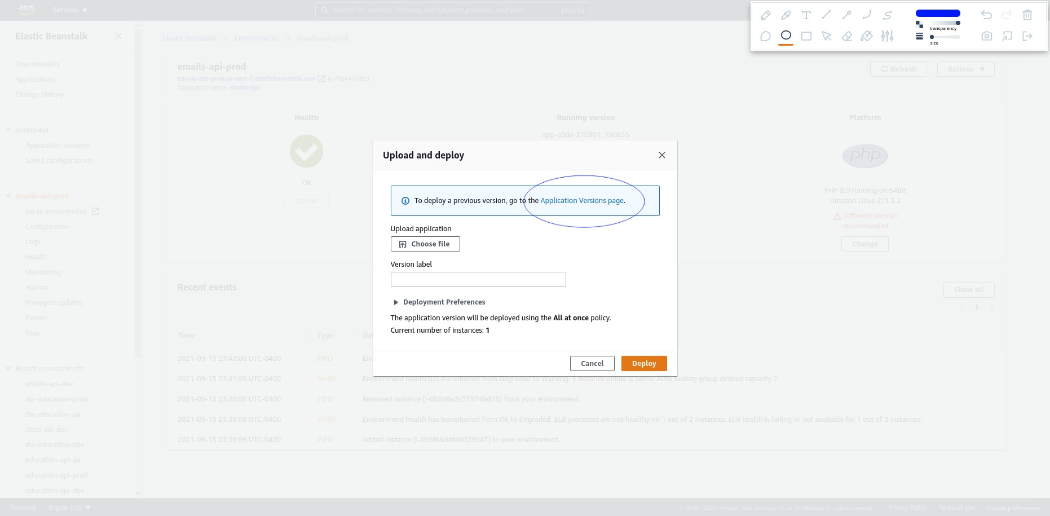Image resolution: width=1050 pixels, height=516 pixels.
Task: Take a screenshot with camera icon
Action: tap(986, 36)
